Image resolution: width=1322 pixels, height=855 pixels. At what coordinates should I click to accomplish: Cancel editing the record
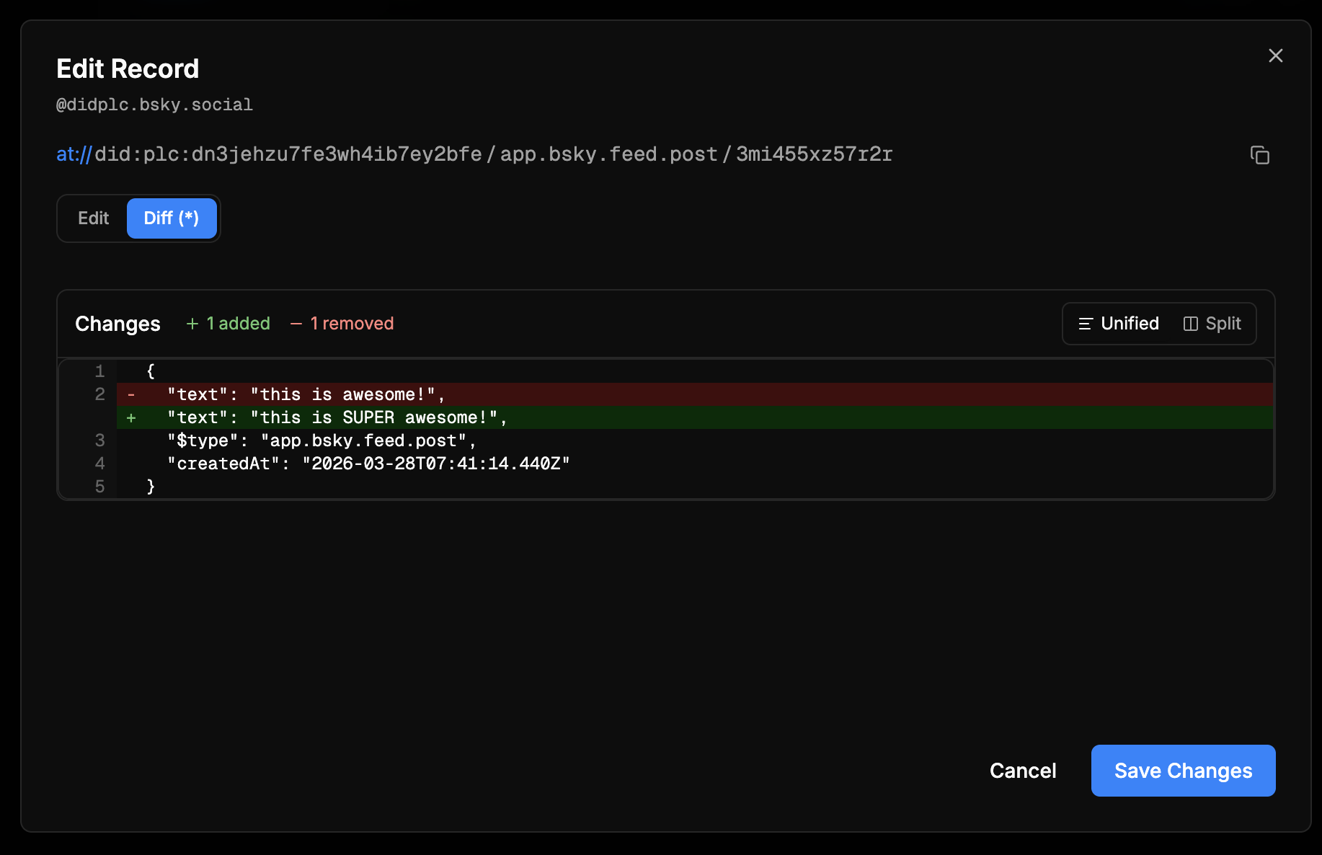tap(1022, 771)
